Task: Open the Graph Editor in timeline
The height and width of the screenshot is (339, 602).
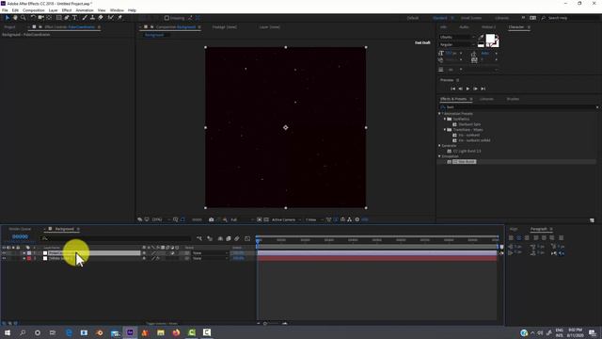Action: click(247, 238)
